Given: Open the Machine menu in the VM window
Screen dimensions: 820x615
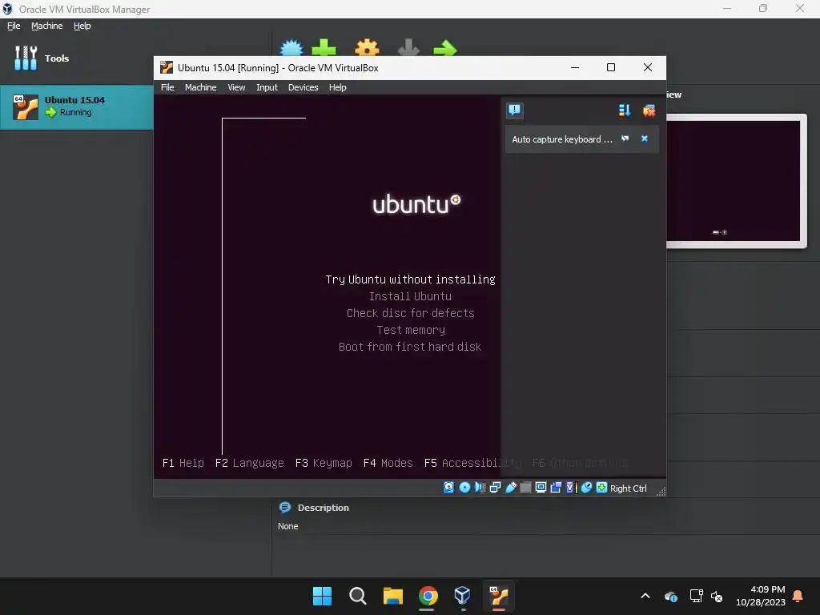Looking at the screenshot, I should coord(200,87).
